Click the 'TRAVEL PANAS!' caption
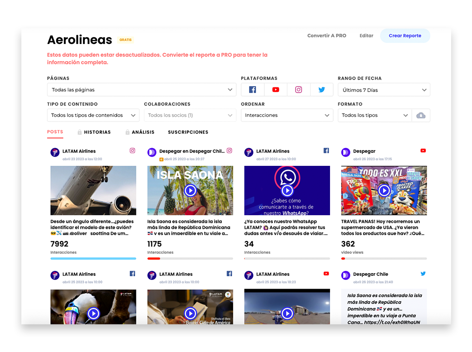 [x=383, y=227]
